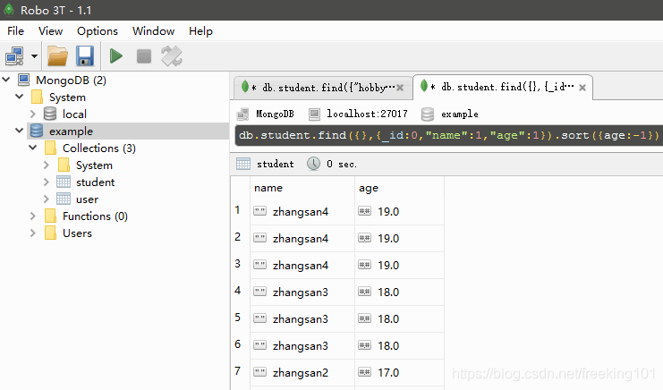663x390 pixels.
Task: Click the Stop execution square icon
Action: [x=144, y=56]
